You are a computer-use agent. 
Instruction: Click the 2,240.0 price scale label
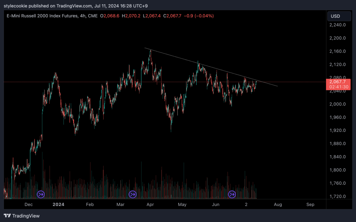click(337, 25)
